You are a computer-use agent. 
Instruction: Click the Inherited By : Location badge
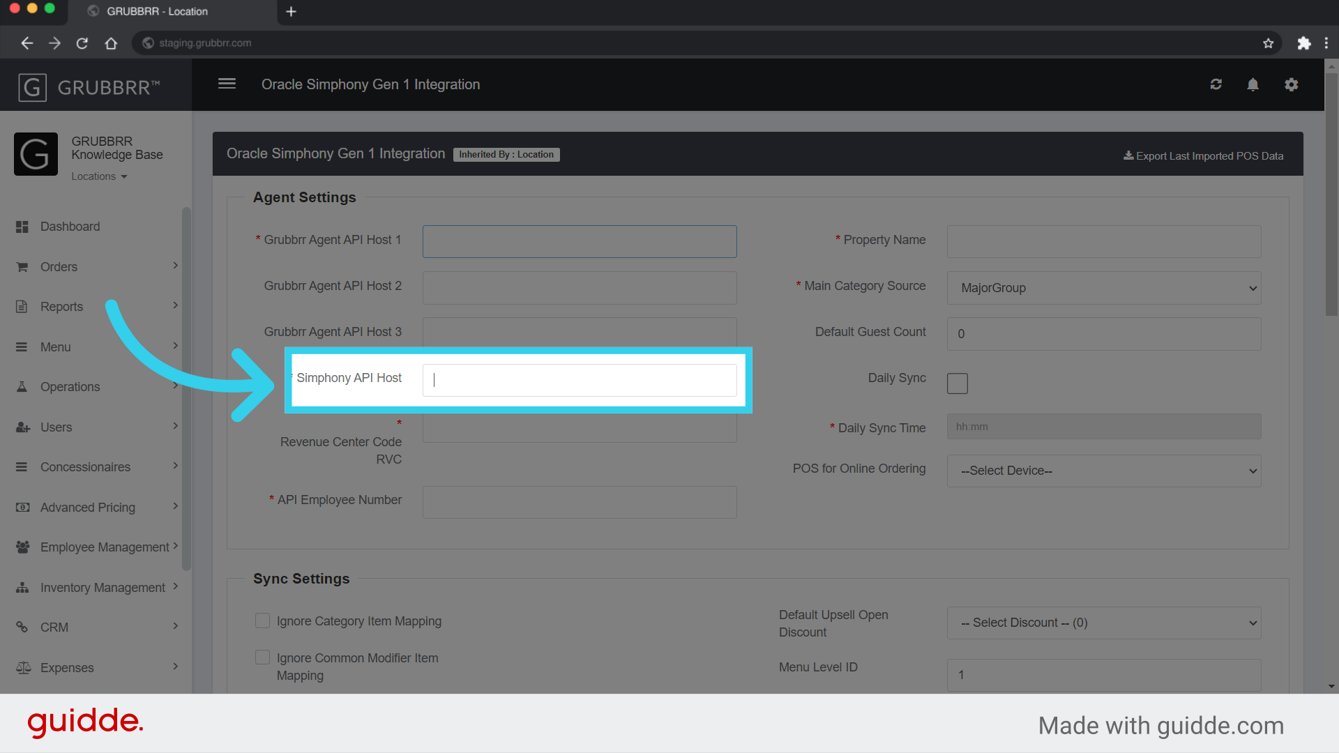(506, 155)
